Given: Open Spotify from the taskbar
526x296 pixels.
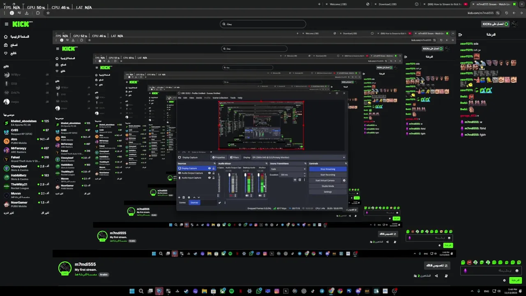Looking at the screenshot, I should click(x=231, y=291).
